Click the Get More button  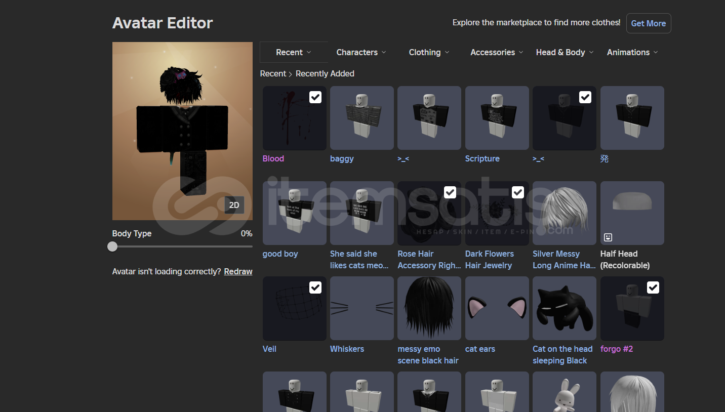pos(649,23)
